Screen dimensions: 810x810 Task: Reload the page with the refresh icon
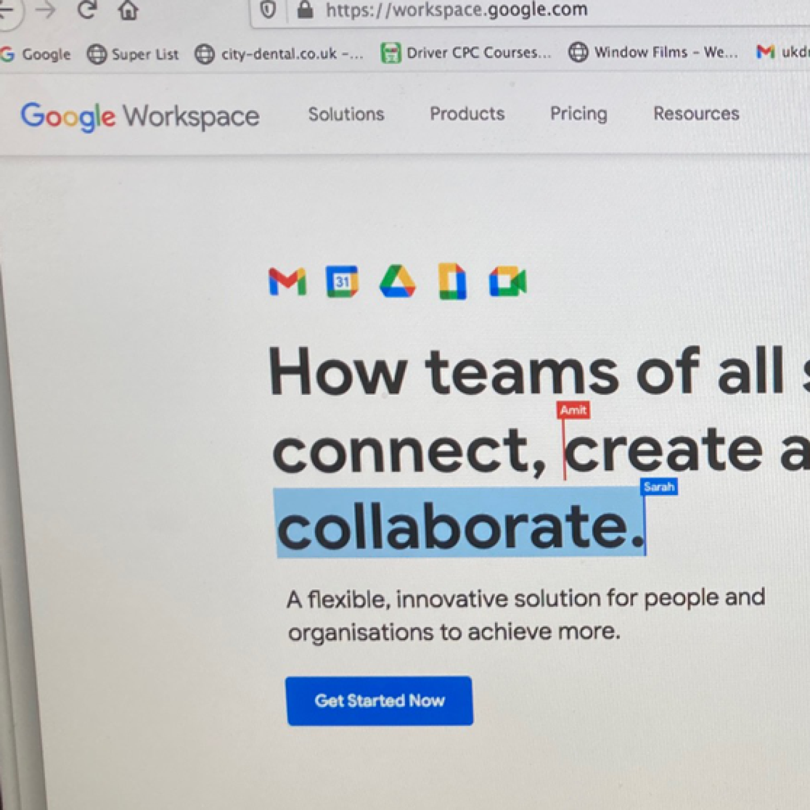pos(87,9)
